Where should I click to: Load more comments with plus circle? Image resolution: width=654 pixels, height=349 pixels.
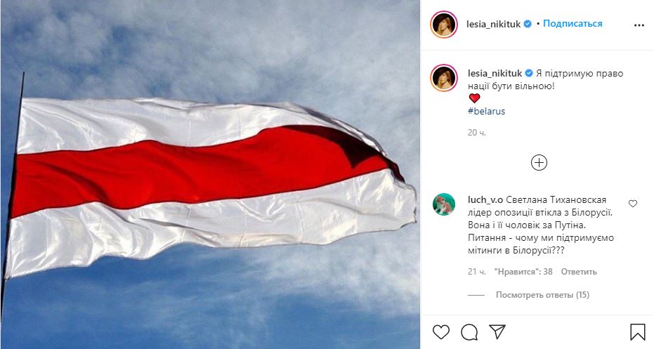(539, 163)
